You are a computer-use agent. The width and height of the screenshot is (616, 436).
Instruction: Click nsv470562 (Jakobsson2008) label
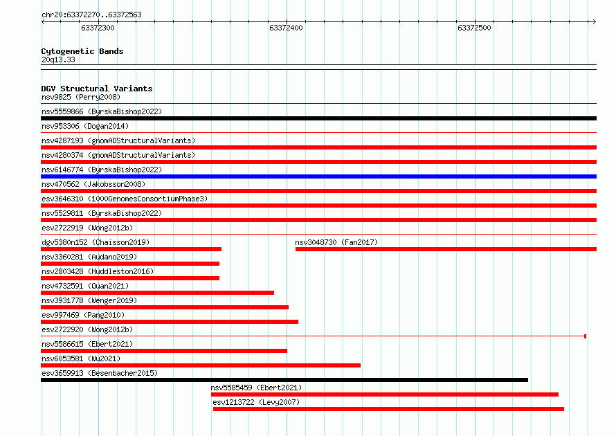93,184
